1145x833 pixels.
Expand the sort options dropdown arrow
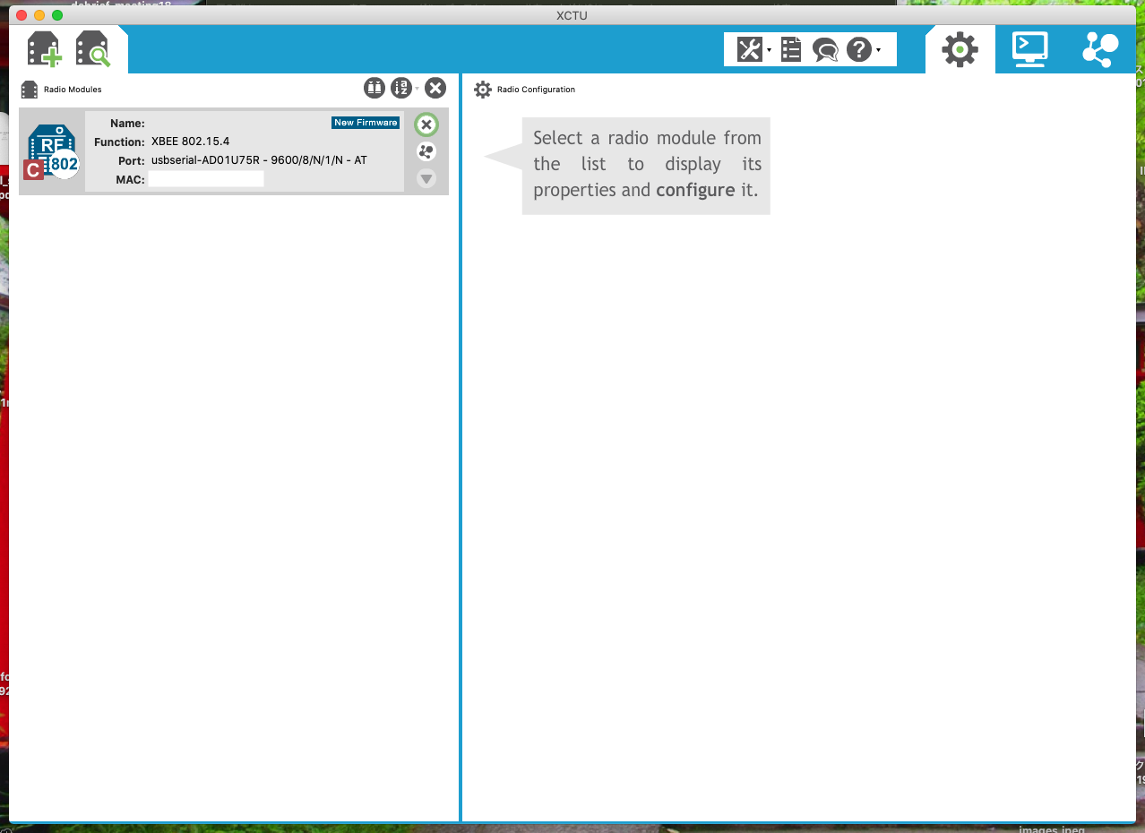(x=418, y=89)
